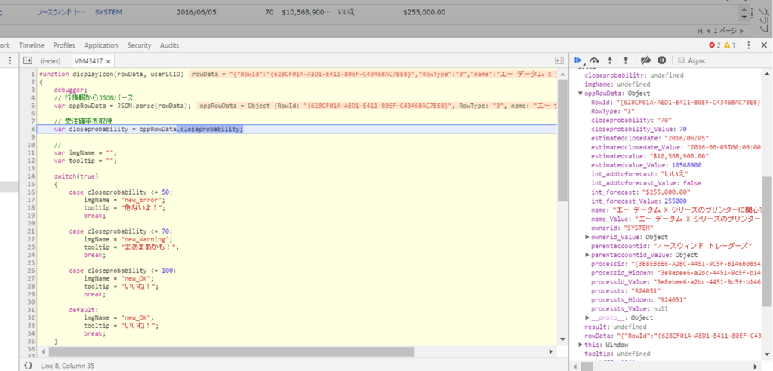Open DevTools customize three-dot menu

(748, 45)
